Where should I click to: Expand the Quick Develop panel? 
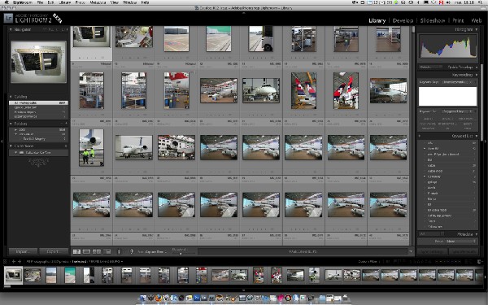(477, 68)
